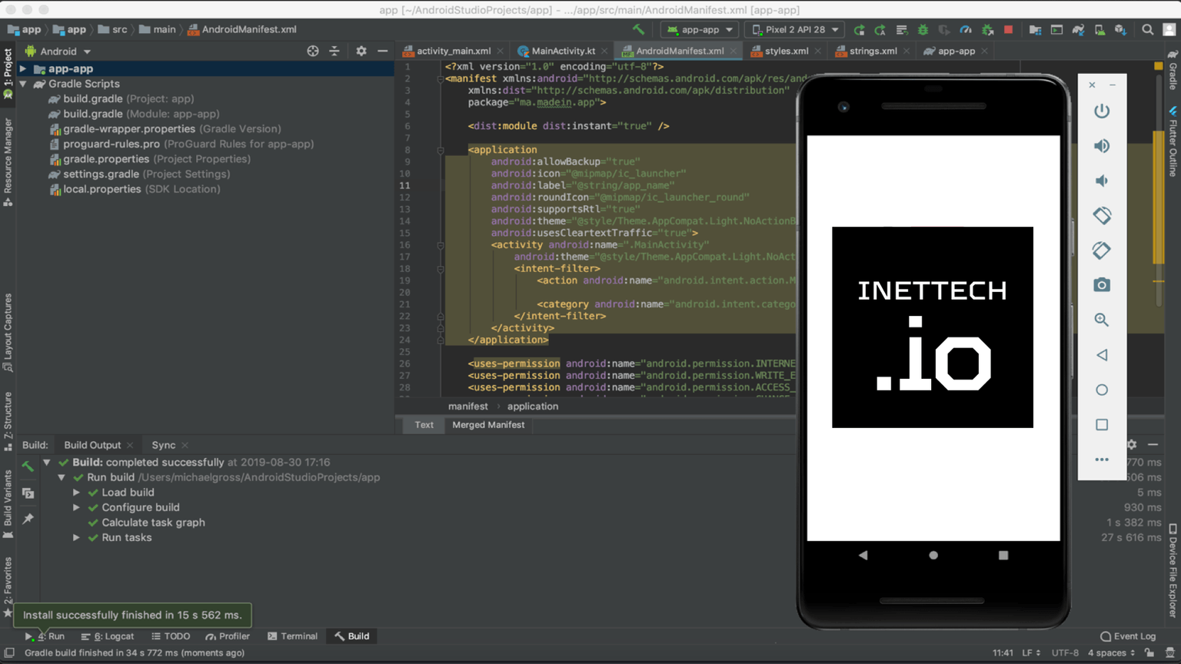
Task: Click emulator rotate left icon
Action: point(1102,215)
